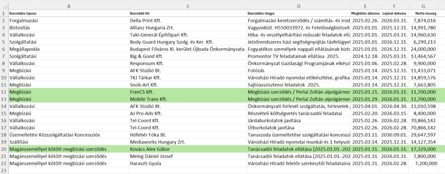Select 'Üzemeltetési Közszolgáltatási Koncessziós' cell
This screenshot has width=445, height=174.
69,135
